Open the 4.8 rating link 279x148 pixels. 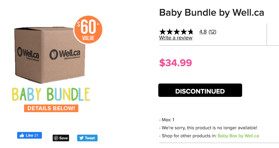tap(203, 32)
